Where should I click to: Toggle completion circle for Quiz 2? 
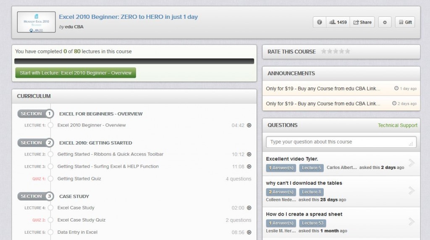pyautogui.click(x=50, y=220)
